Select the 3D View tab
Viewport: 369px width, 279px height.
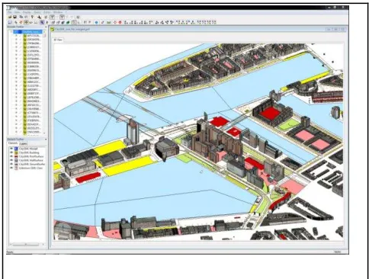(59, 40)
